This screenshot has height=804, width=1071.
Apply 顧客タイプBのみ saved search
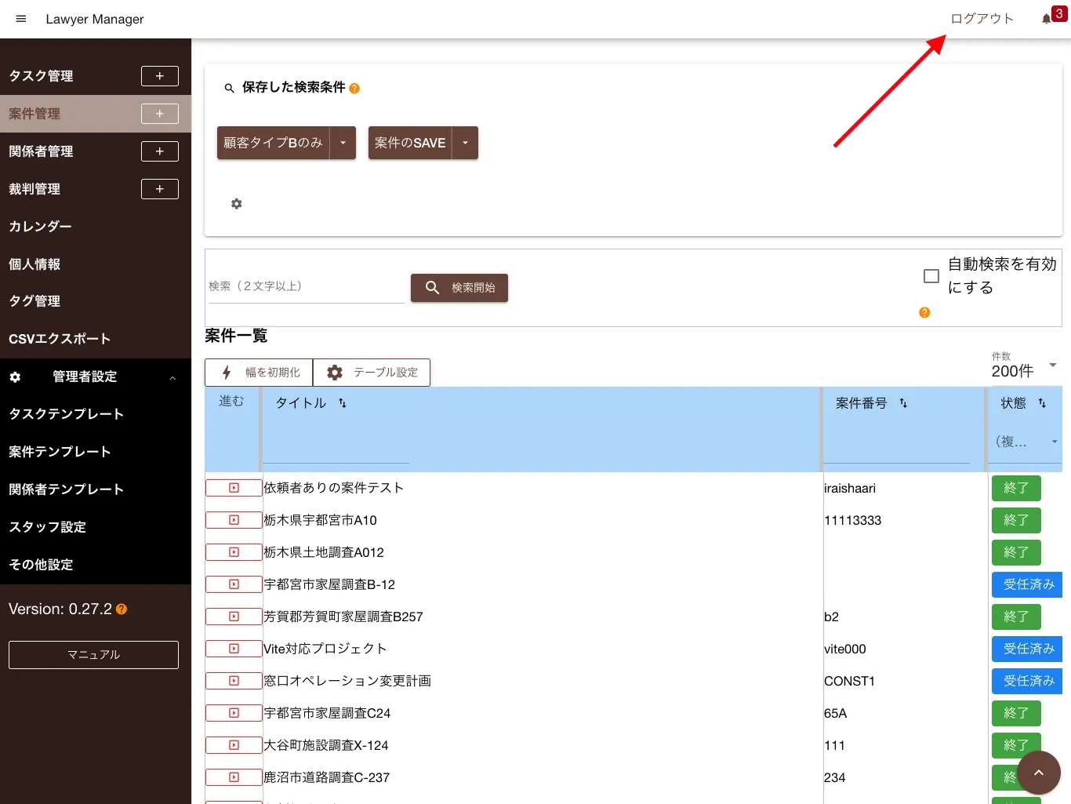point(273,143)
